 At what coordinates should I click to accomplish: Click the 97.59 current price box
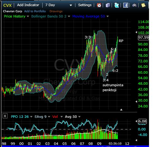[144, 37]
